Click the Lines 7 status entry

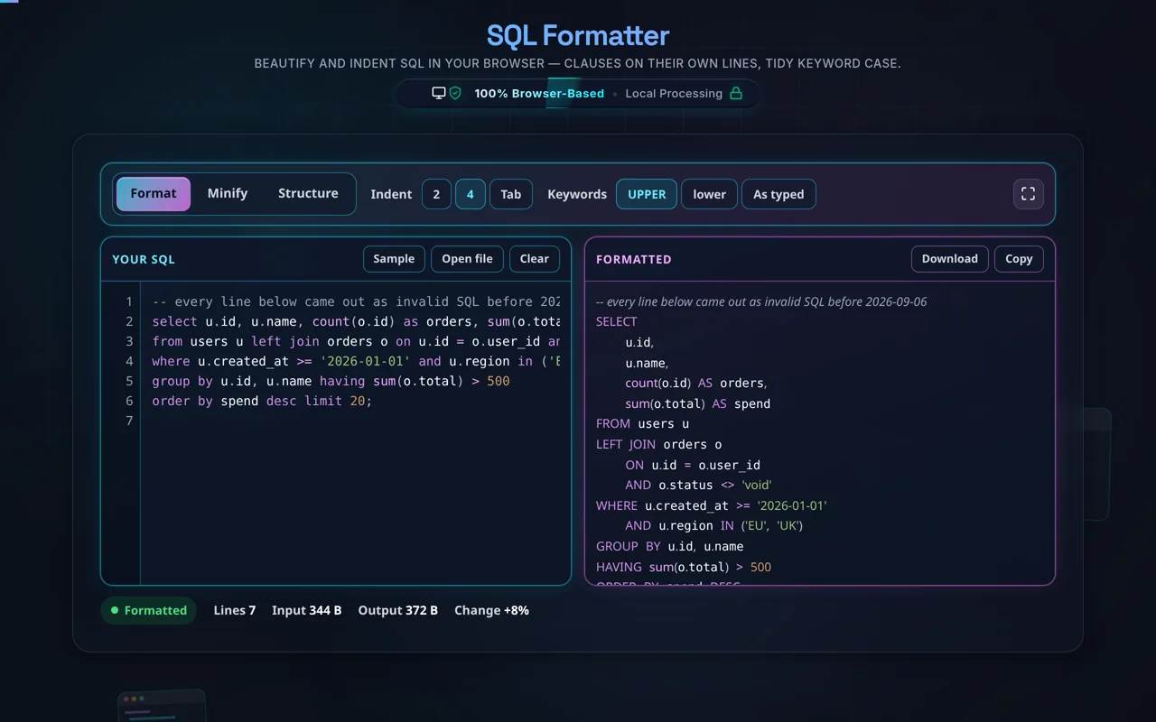point(235,610)
